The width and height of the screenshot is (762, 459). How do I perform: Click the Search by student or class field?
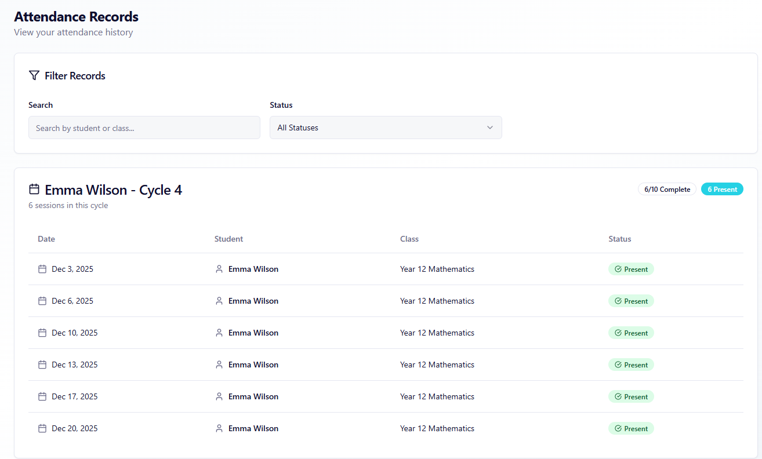[144, 128]
